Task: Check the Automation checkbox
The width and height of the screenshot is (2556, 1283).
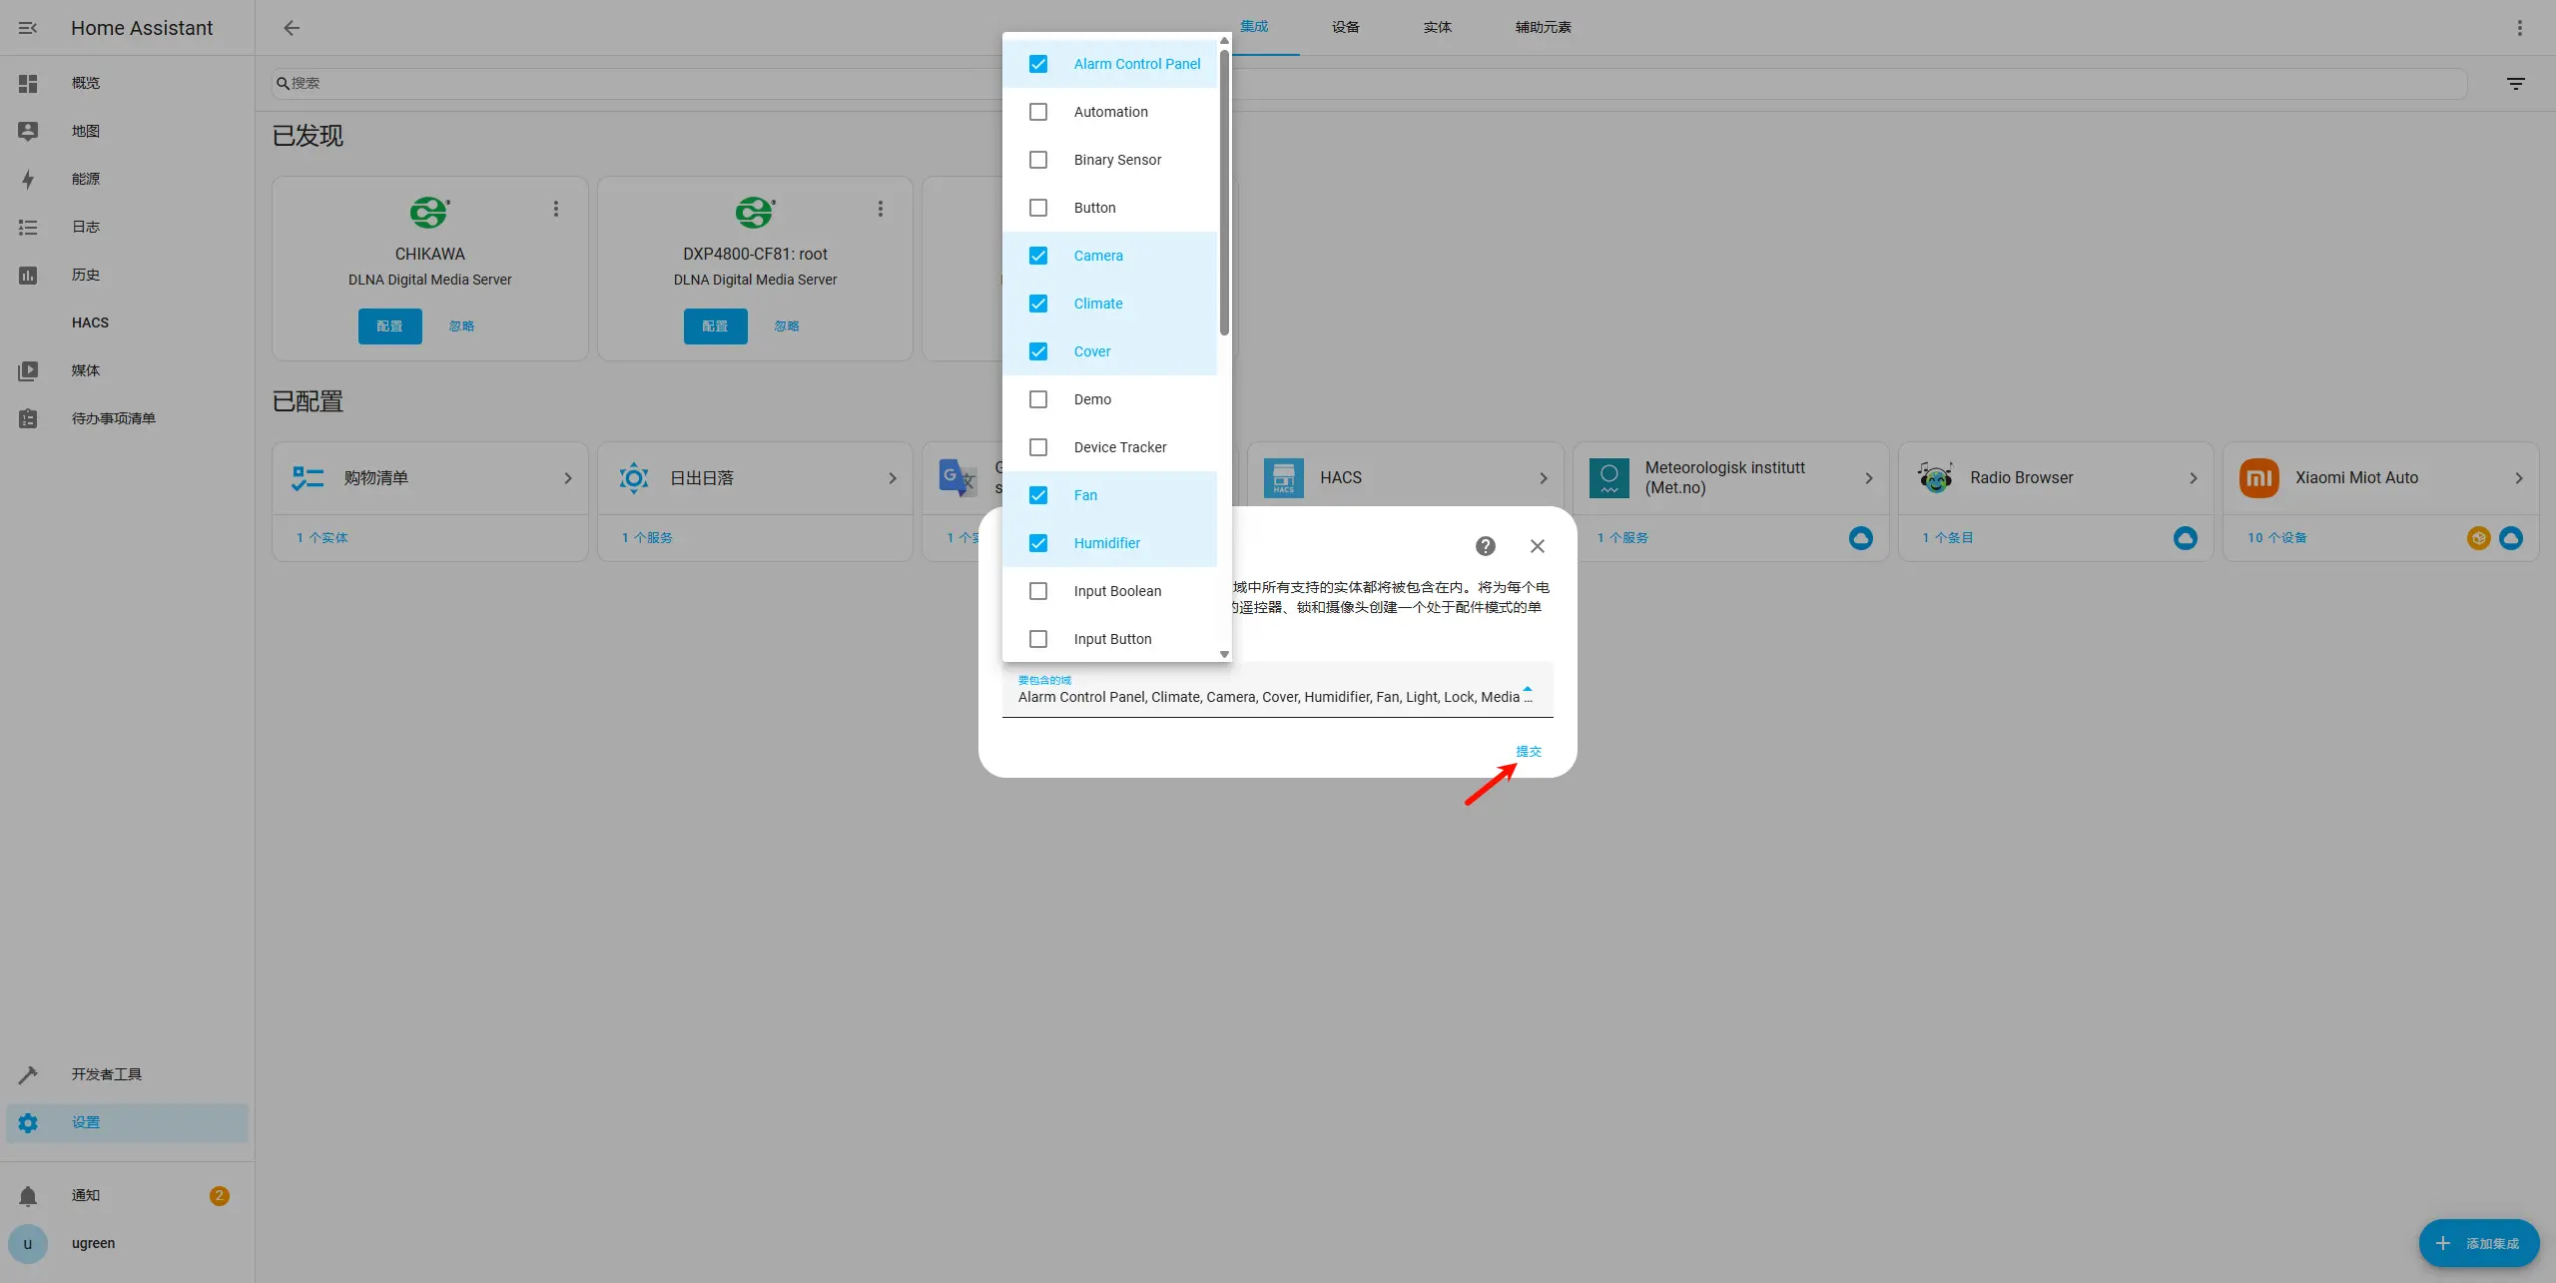Action: pyautogui.click(x=1038, y=112)
